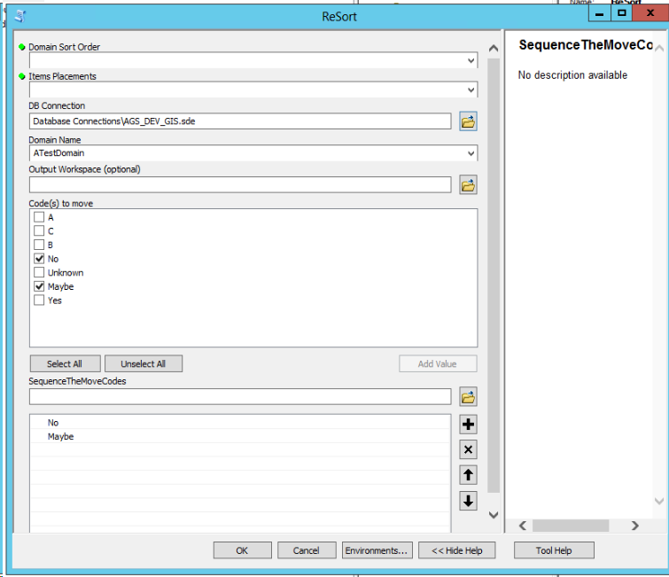Image resolution: width=669 pixels, height=577 pixels.
Task: Uncheck the No code checkbox
Action: (39, 259)
